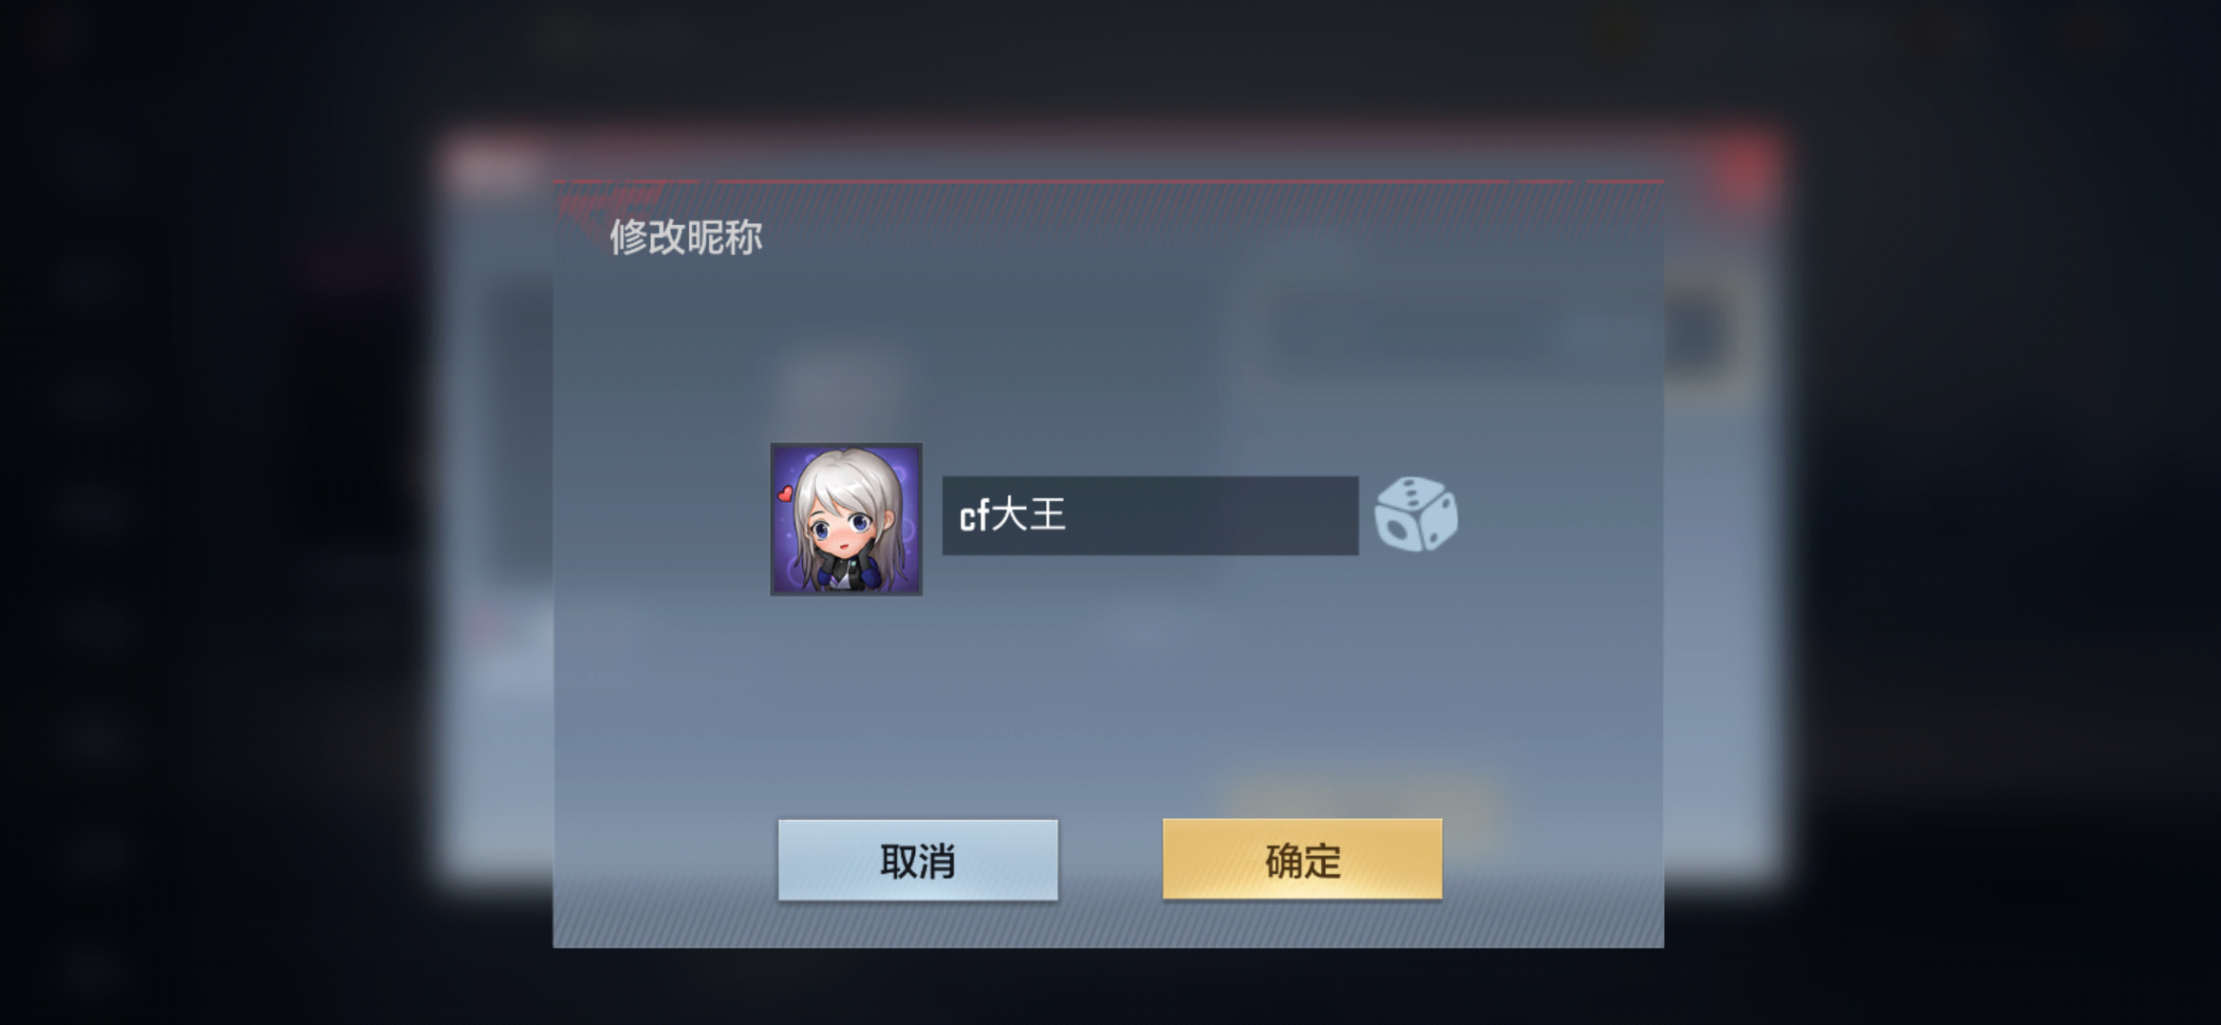Click the blurred red close button behind dialog
This screenshot has width=2221, height=1025.
pyautogui.click(x=1746, y=165)
